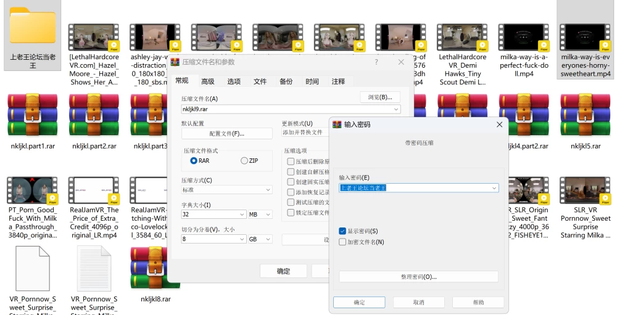Switch to the 文件 tab
The image size is (617, 315).
coord(260,81)
